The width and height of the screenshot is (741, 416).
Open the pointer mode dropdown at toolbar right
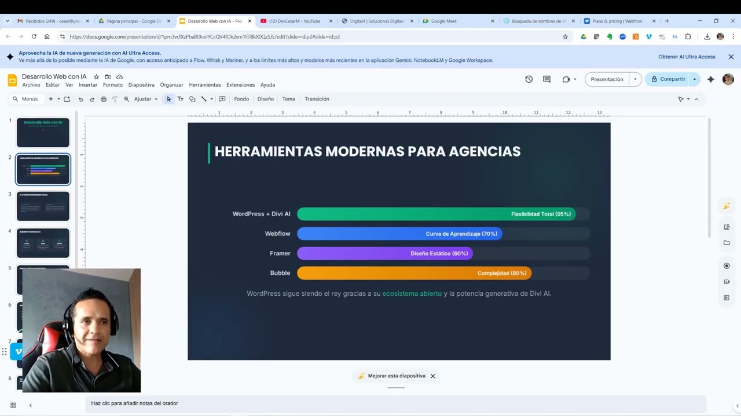688,99
